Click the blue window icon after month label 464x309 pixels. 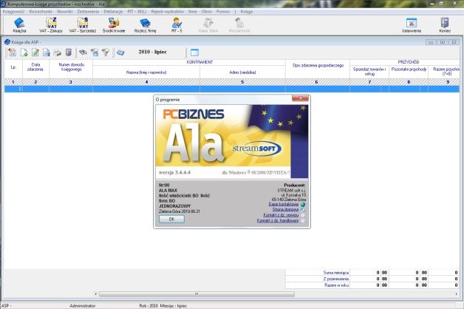coord(194,52)
